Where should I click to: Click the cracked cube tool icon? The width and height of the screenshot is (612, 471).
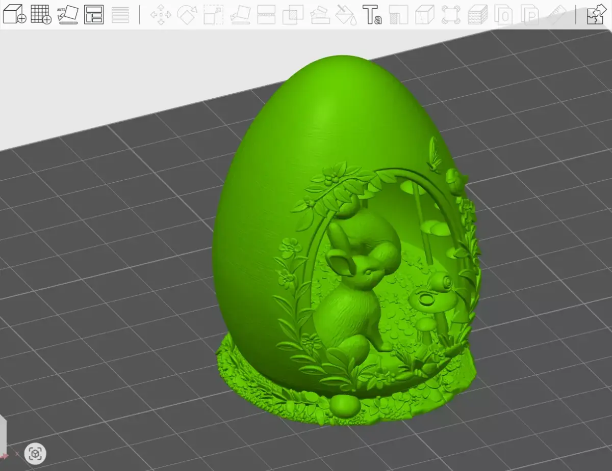coord(425,15)
